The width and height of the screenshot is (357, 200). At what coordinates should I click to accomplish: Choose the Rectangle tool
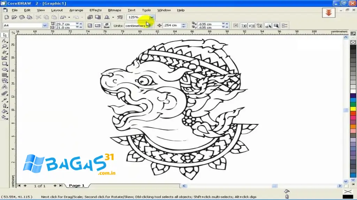5,63
